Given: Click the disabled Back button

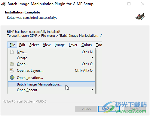Looking at the screenshot, I should (86, 109).
